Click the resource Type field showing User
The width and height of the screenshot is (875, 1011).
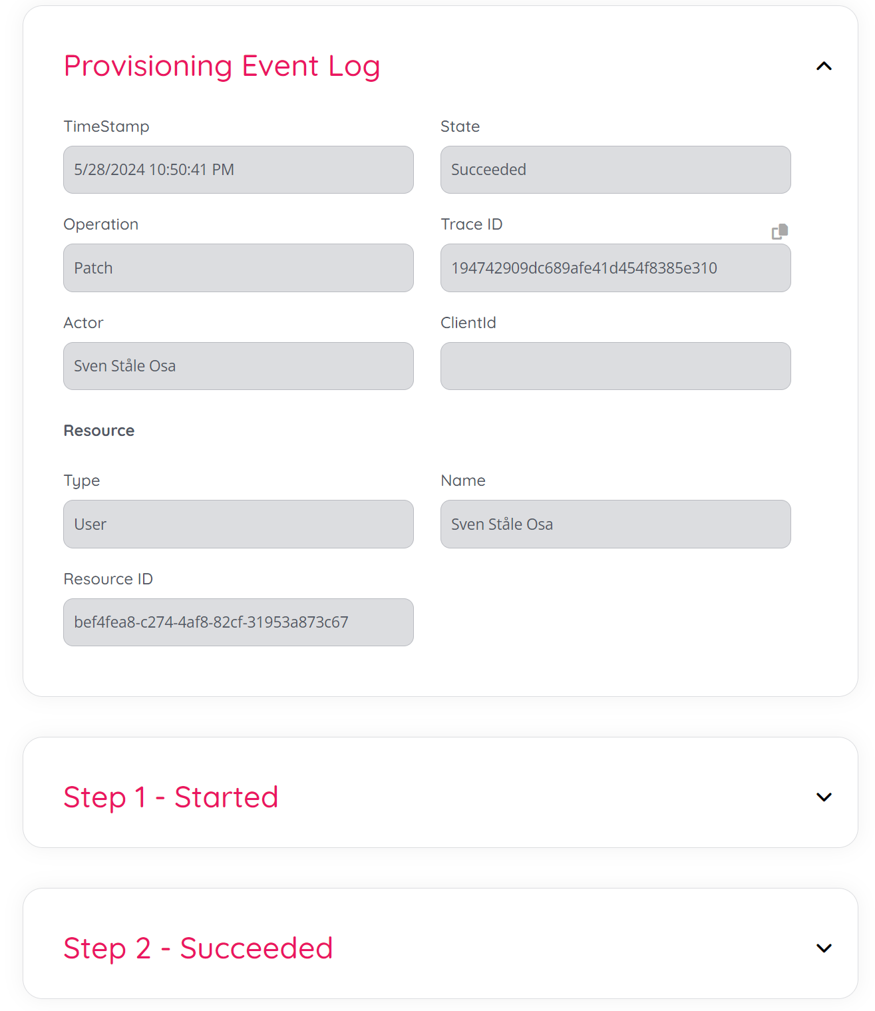238,524
